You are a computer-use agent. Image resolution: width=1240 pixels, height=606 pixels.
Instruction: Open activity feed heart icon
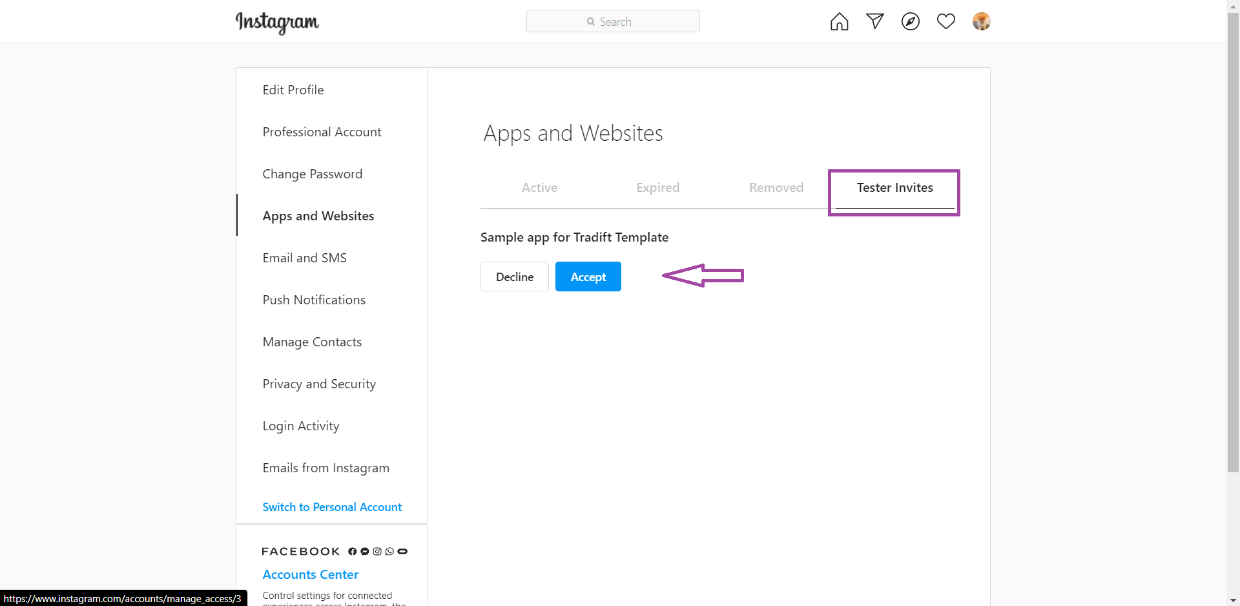pos(945,21)
